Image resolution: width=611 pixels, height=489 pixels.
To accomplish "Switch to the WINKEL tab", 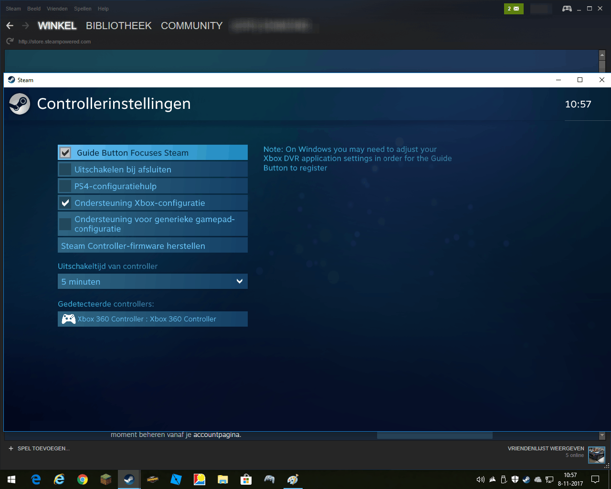I will click(57, 26).
